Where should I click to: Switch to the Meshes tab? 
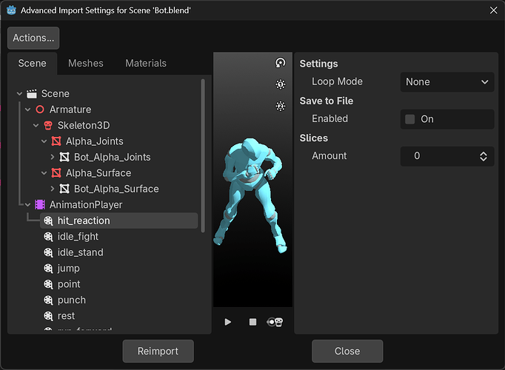pyautogui.click(x=86, y=64)
